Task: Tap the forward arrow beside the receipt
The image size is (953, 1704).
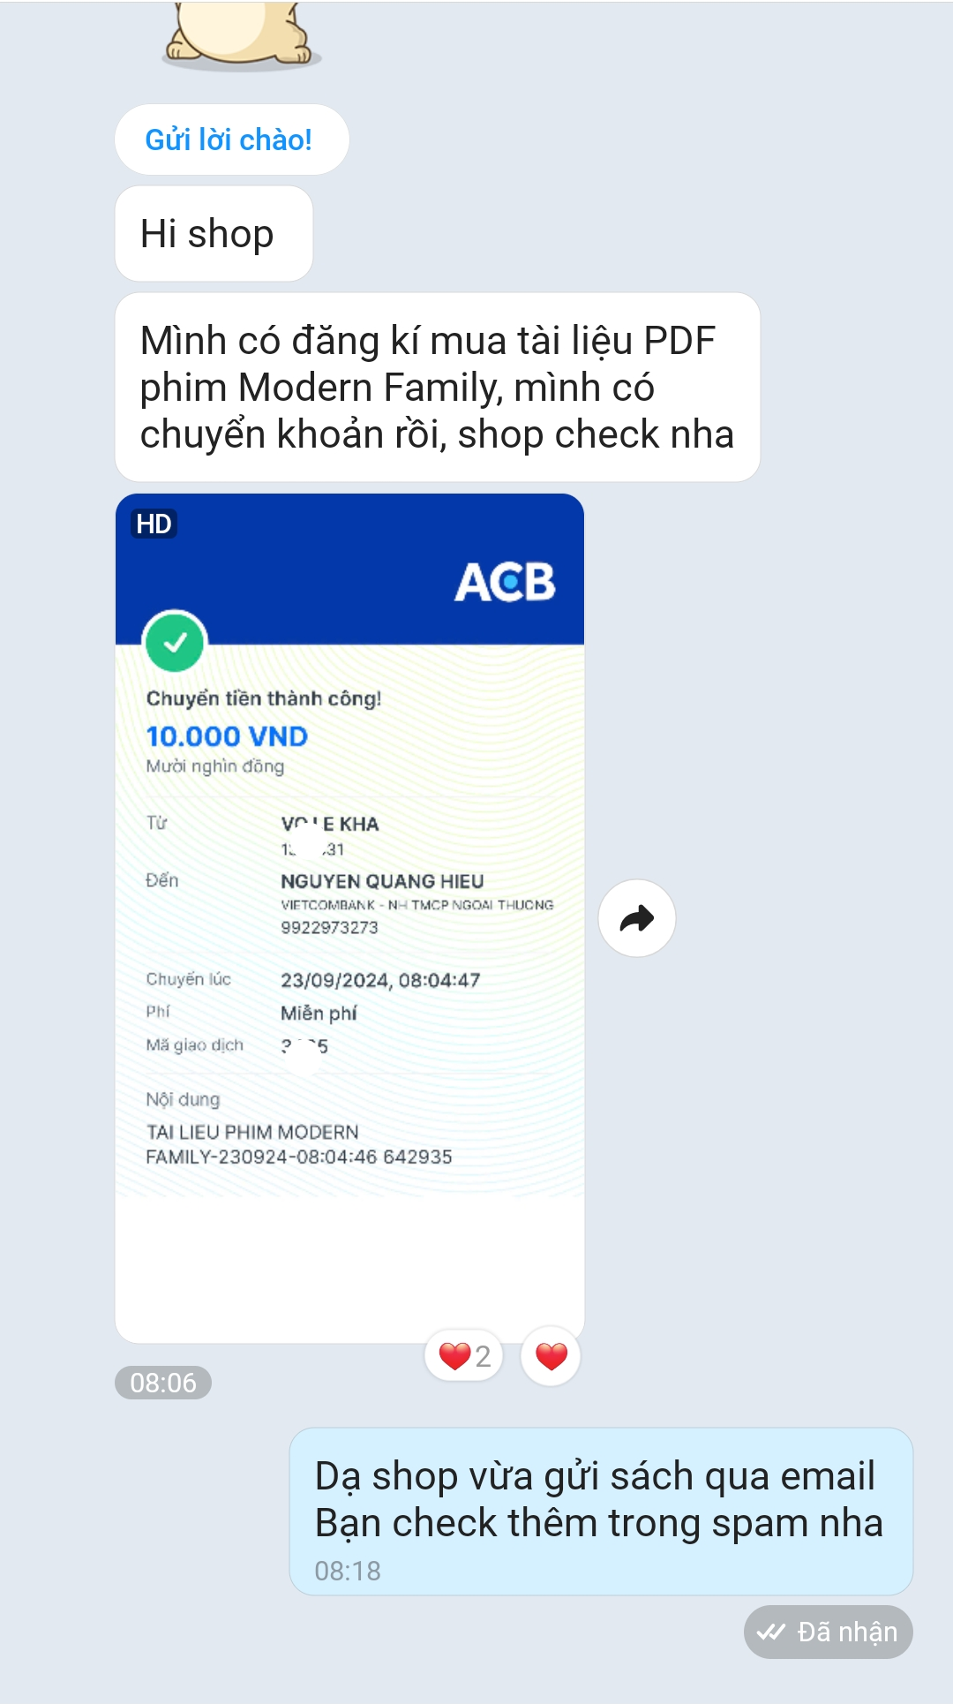Action: (x=637, y=918)
